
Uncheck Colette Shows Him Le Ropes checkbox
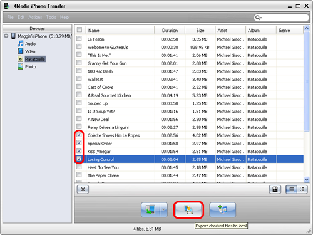(x=79, y=135)
